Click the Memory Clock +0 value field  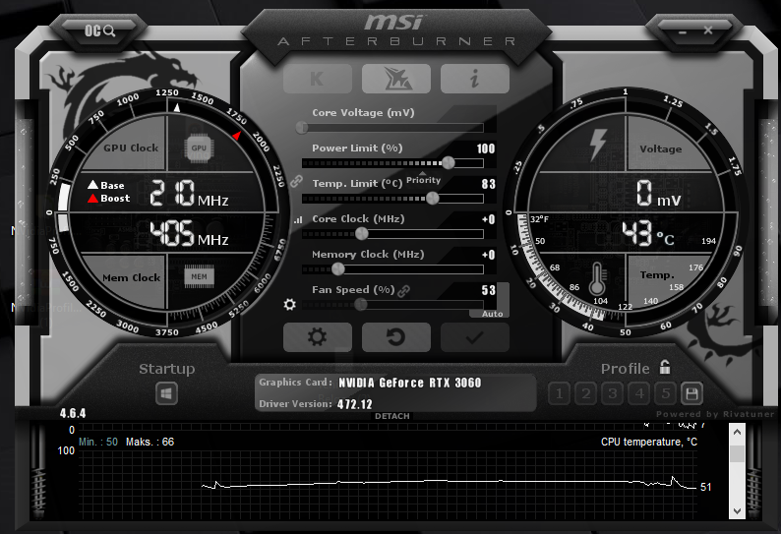coord(489,255)
